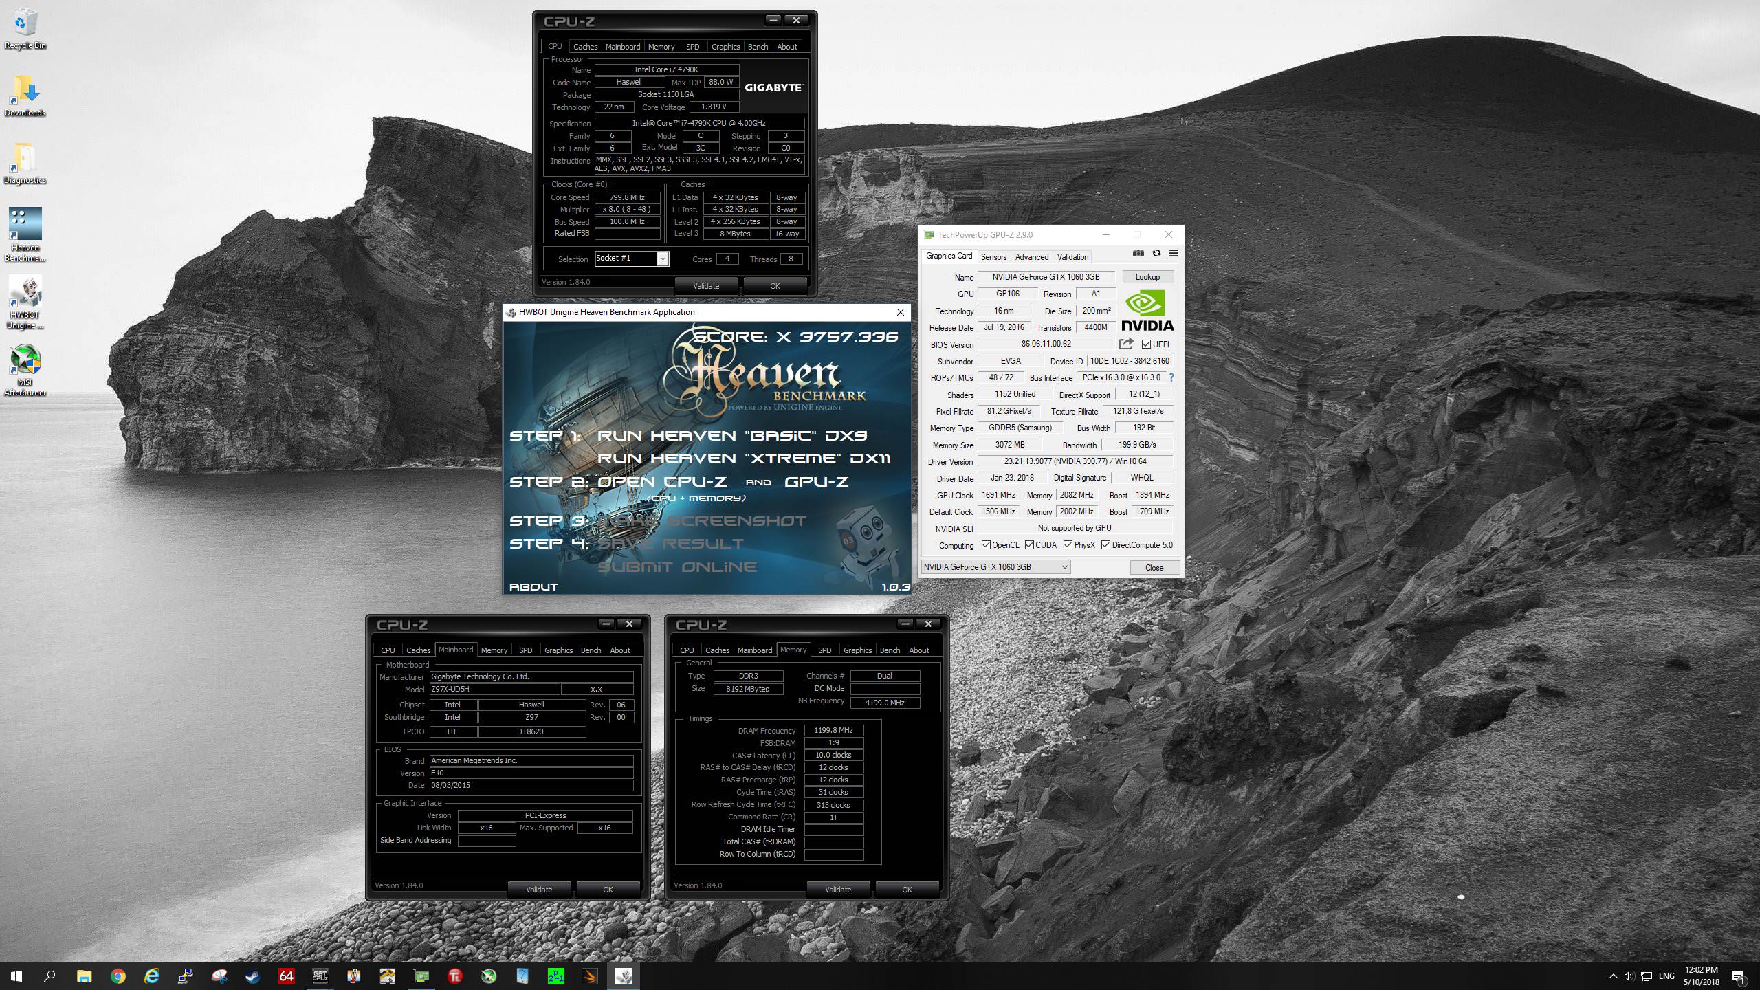Click the network tray icon
This screenshot has height=990, width=1760.
tap(1647, 976)
